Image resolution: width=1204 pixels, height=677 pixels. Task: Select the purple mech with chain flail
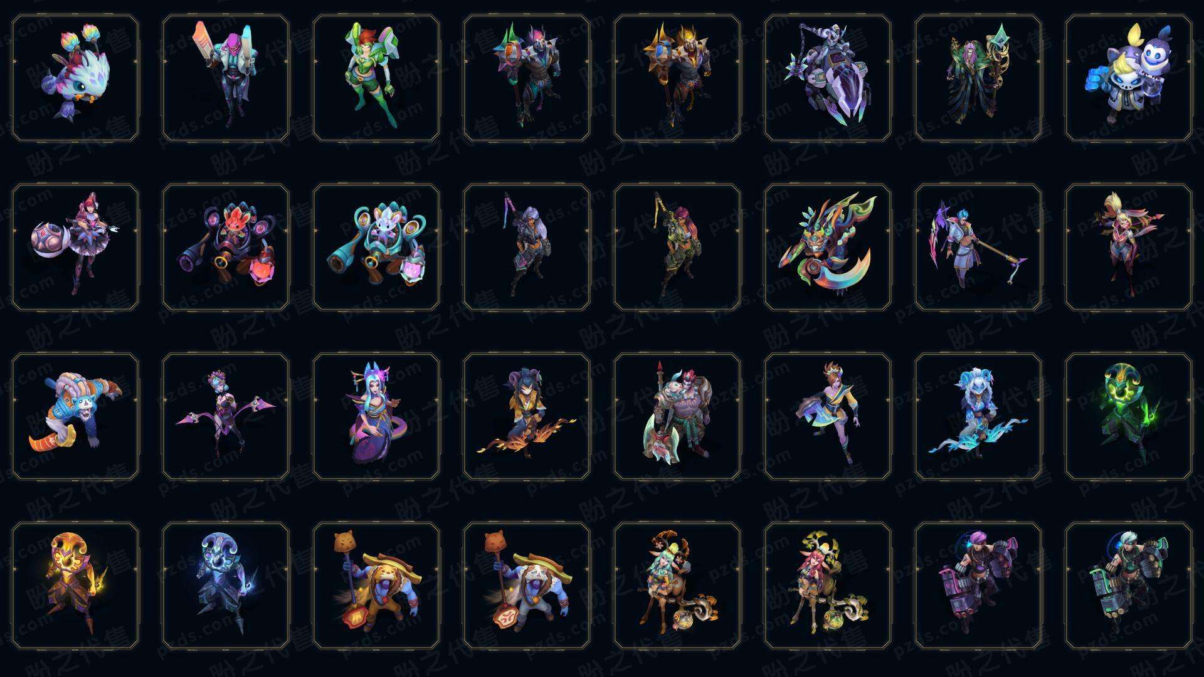click(828, 78)
